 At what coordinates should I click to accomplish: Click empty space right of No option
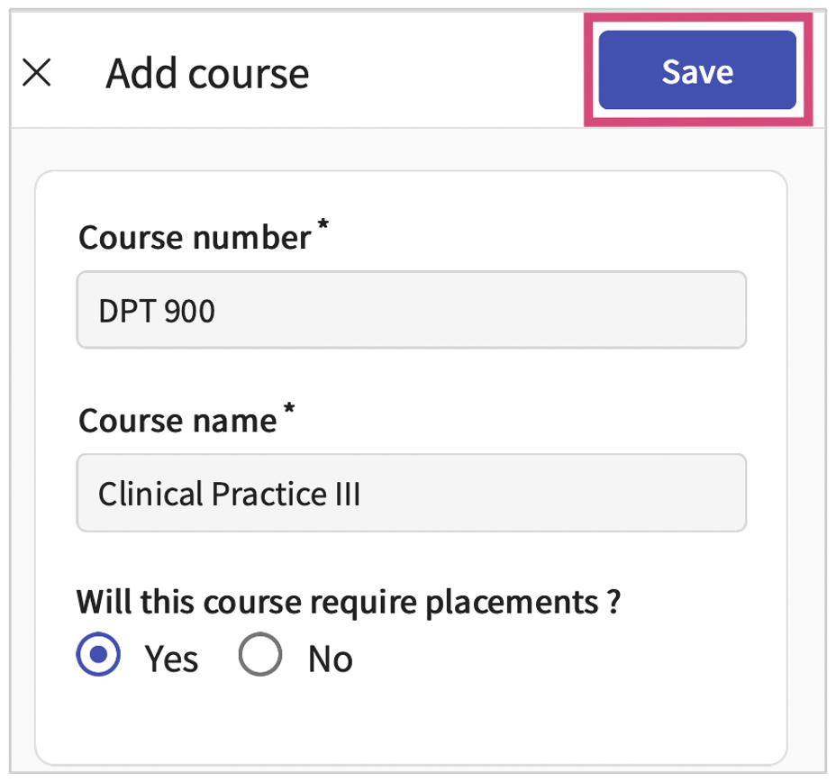541,659
